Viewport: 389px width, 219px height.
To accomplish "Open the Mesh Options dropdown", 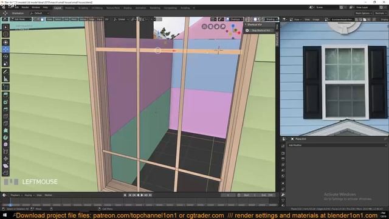I will pos(363,13).
